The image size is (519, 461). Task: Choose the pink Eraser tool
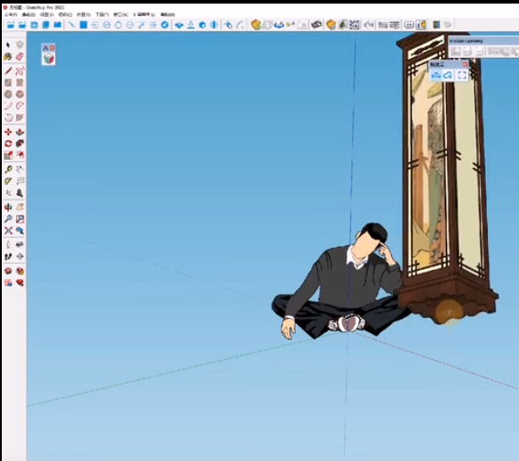pyautogui.click(x=20, y=56)
